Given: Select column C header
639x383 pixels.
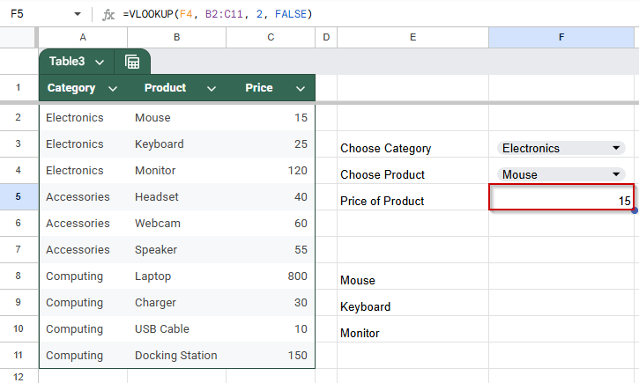Looking at the screenshot, I should 271,38.
